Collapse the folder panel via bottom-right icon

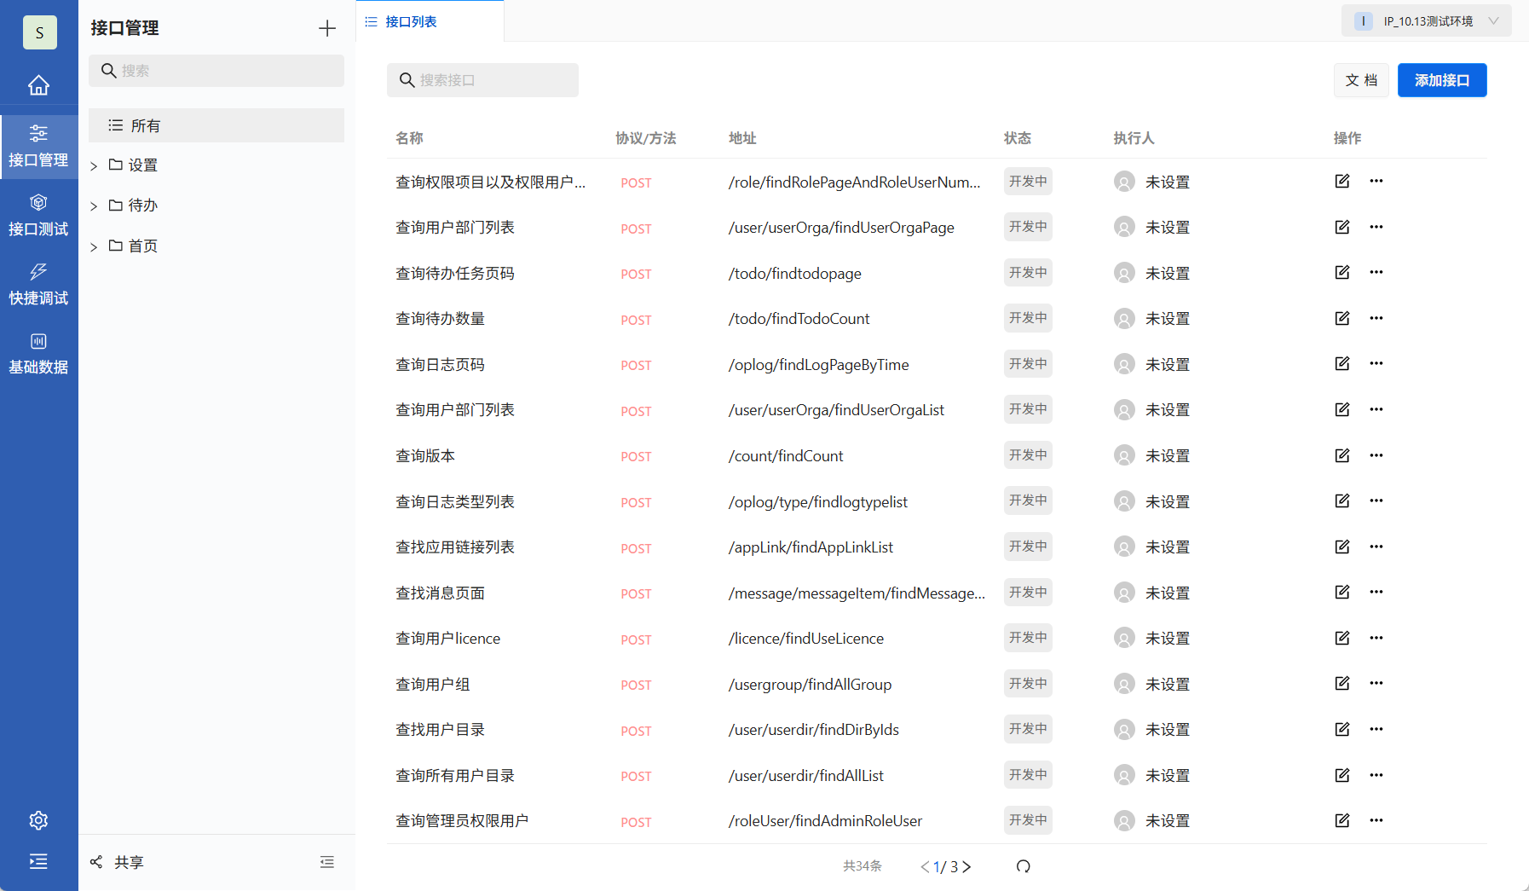click(327, 862)
